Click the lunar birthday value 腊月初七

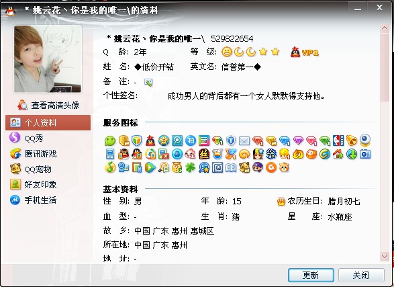344,202
